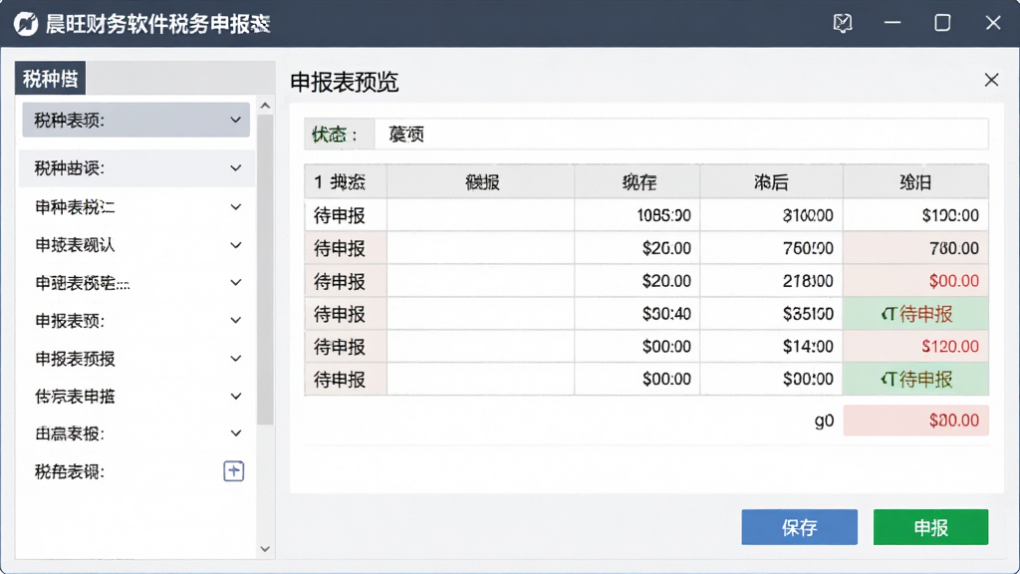Select the cell showing $100:00

(x=916, y=215)
